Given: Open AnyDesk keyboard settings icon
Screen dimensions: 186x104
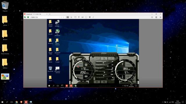Looking at the screenshot, I should pyautogui.click(x=83, y=17).
